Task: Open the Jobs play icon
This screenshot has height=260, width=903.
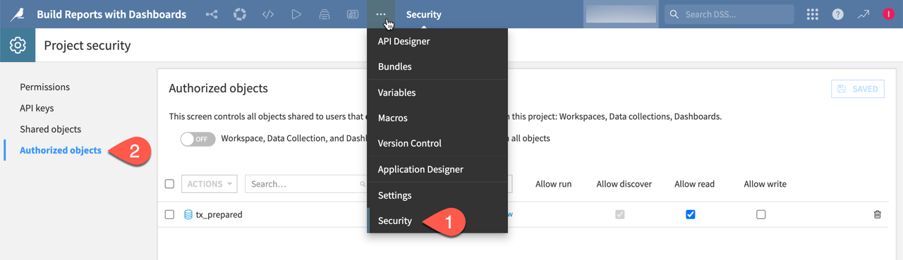Action: (296, 14)
